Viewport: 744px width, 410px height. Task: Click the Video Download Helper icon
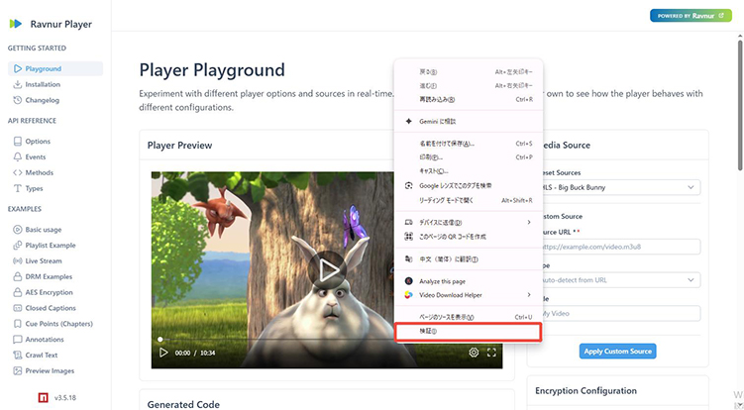click(408, 295)
